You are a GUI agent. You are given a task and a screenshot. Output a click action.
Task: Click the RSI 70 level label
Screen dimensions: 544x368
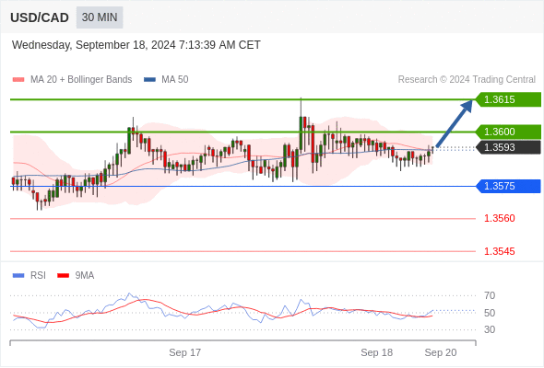tap(490, 295)
